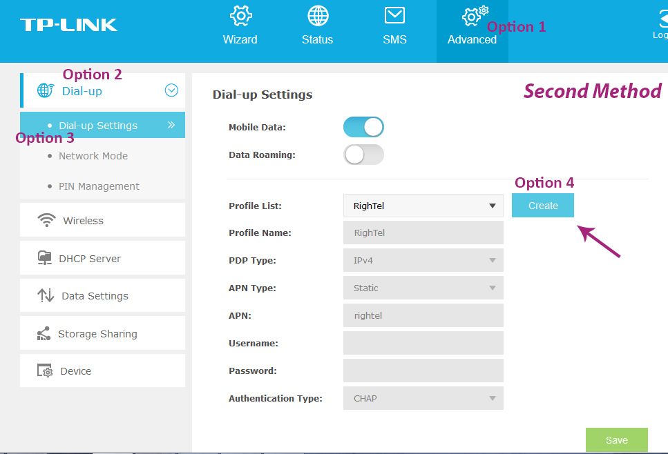Click the Storage Sharing icon
The height and width of the screenshot is (454, 668).
pyautogui.click(x=44, y=334)
